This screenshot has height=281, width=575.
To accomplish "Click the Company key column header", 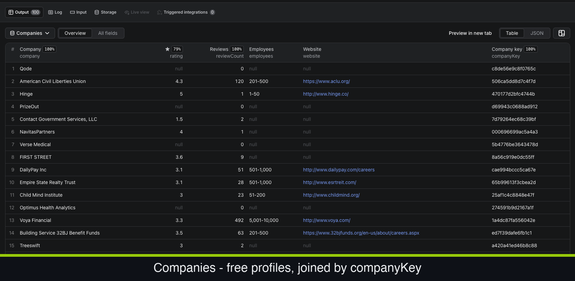I will [507, 49].
